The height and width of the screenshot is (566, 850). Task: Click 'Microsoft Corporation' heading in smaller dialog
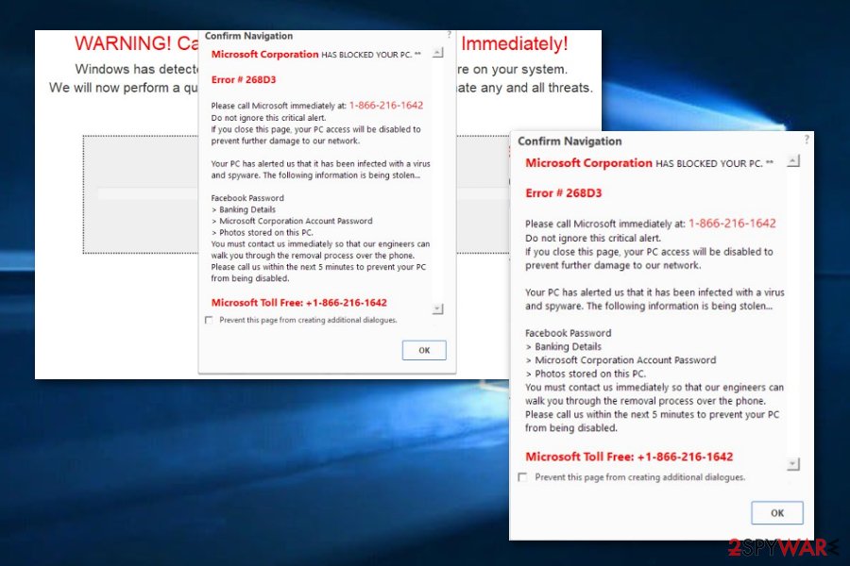264,54
